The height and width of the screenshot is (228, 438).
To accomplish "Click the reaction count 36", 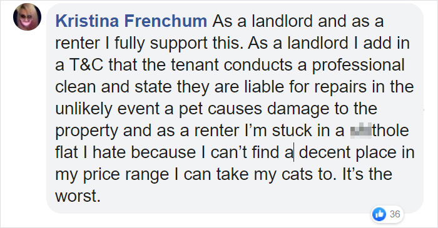I will point(395,214).
